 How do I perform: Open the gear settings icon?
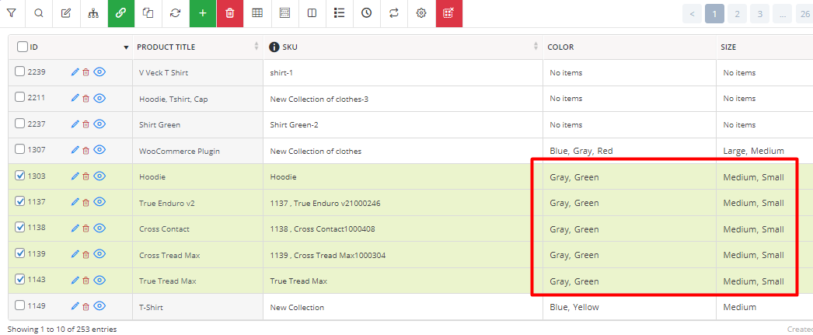tap(421, 13)
